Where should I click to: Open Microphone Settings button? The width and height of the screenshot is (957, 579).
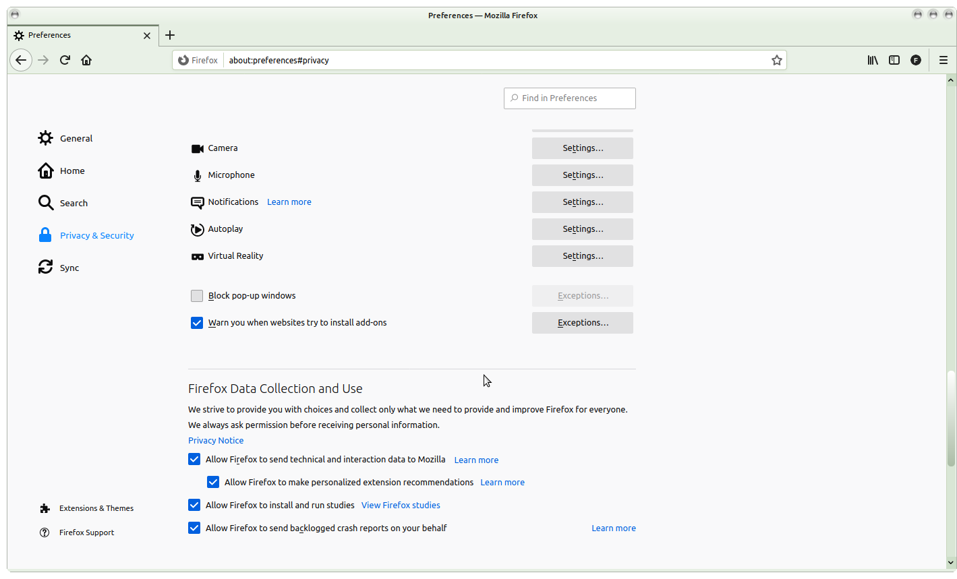tap(583, 175)
